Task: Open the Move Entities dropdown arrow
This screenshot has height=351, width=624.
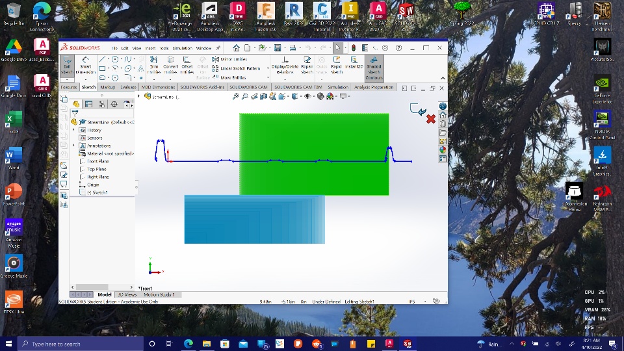Action: click(x=268, y=77)
